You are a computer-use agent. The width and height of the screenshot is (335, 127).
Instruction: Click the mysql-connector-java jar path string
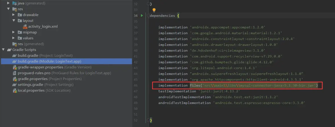coord(259,86)
